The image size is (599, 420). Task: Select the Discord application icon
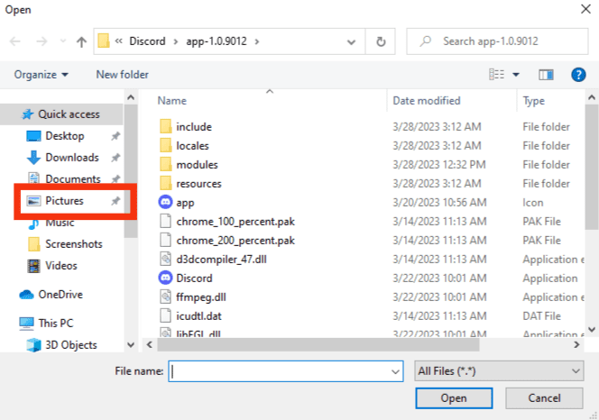(165, 278)
